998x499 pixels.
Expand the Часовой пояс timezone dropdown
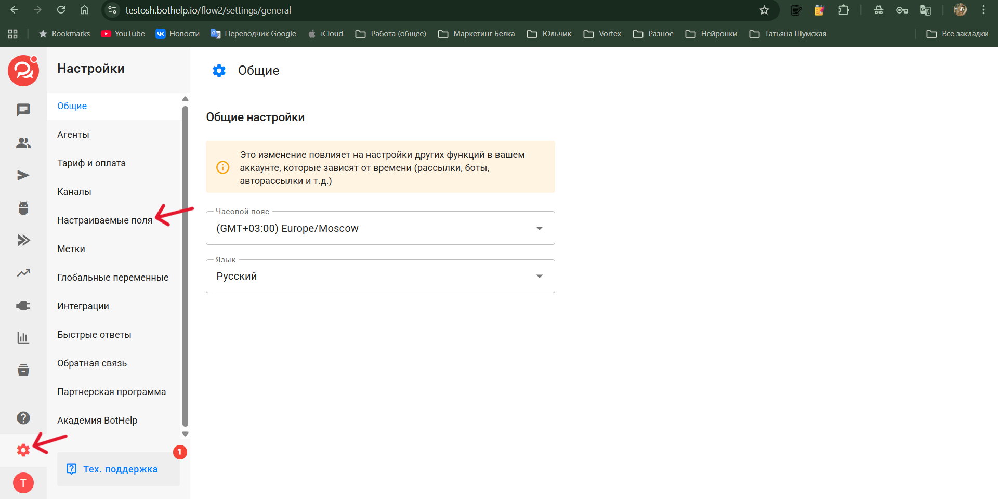(380, 228)
